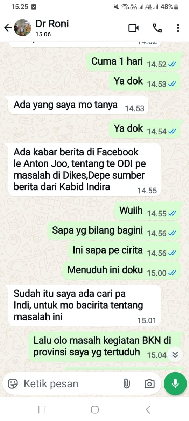
Task: Tap Android recent apps navigation button
Action: [42, 409]
